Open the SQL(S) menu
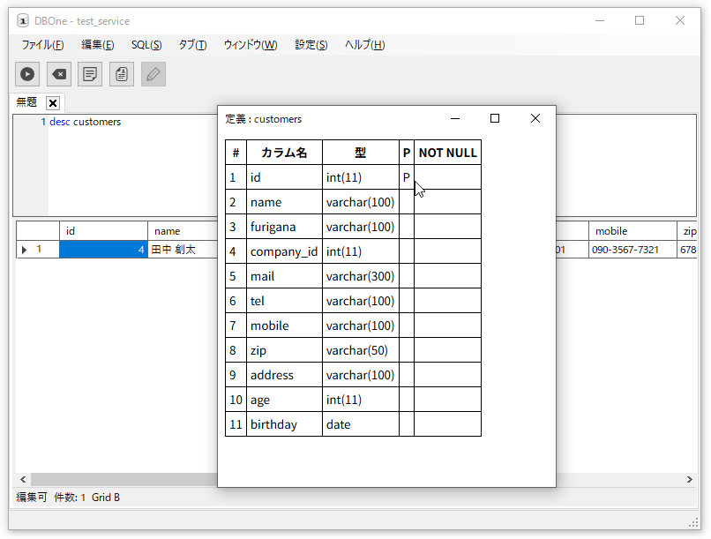 [x=146, y=45]
